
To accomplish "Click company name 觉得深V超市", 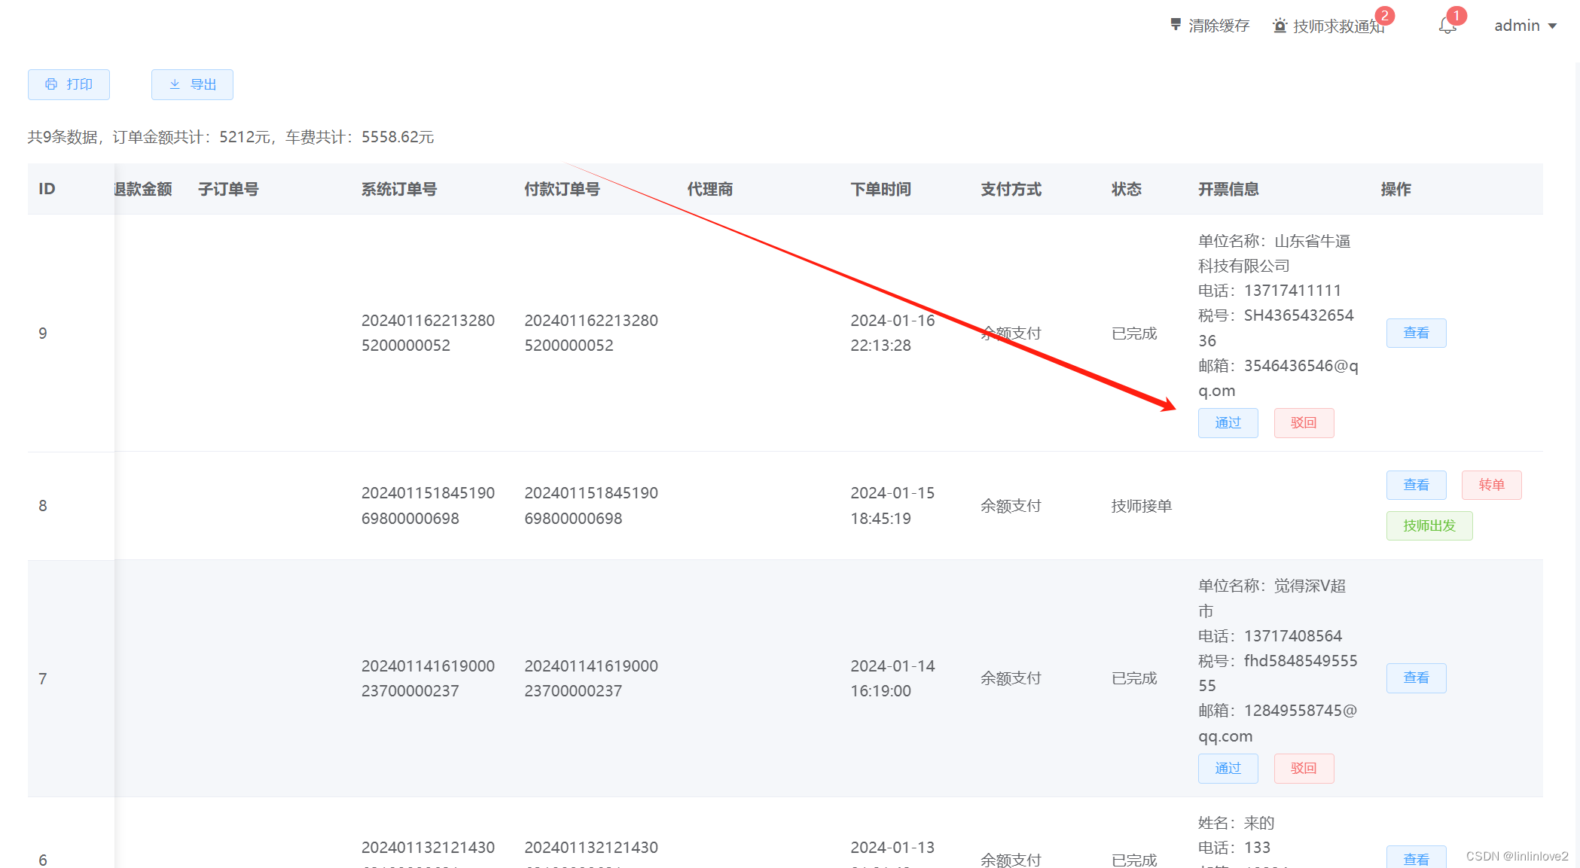I will tap(1272, 598).
